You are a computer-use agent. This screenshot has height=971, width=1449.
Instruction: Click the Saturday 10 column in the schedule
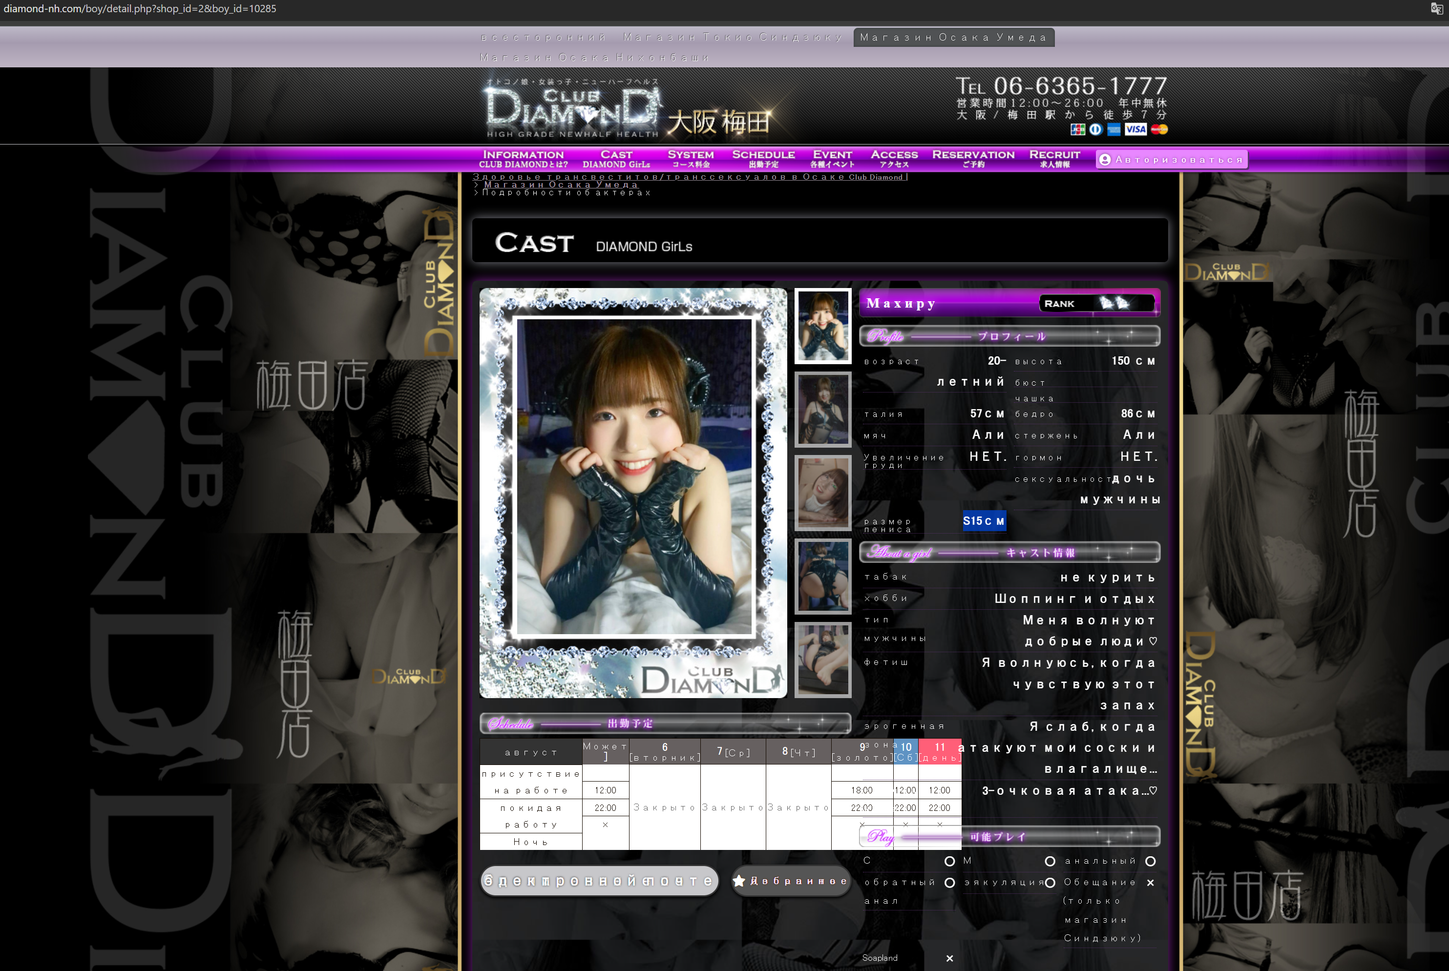pyautogui.click(x=906, y=751)
